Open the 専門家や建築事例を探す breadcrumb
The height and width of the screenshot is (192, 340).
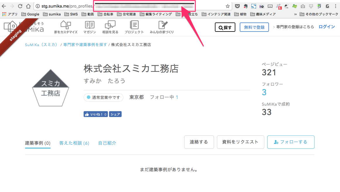(85, 45)
